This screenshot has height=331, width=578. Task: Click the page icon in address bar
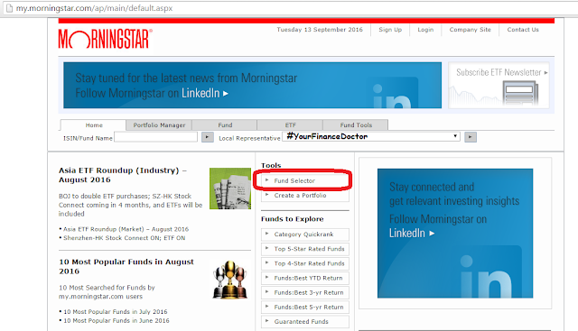[x=9, y=8]
